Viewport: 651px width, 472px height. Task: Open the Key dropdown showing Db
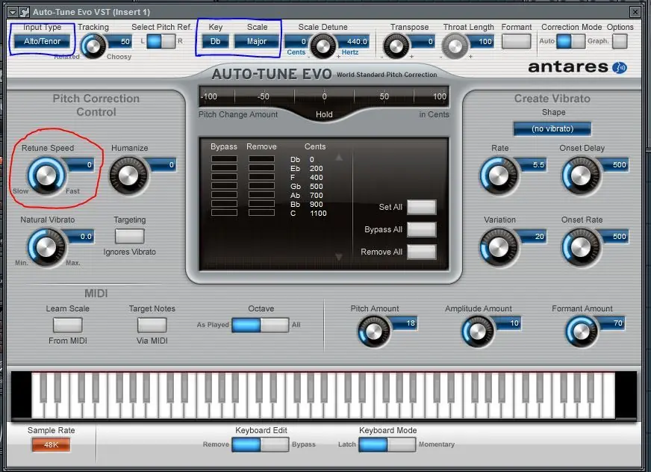pyautogui.click(x=215, y=41)
